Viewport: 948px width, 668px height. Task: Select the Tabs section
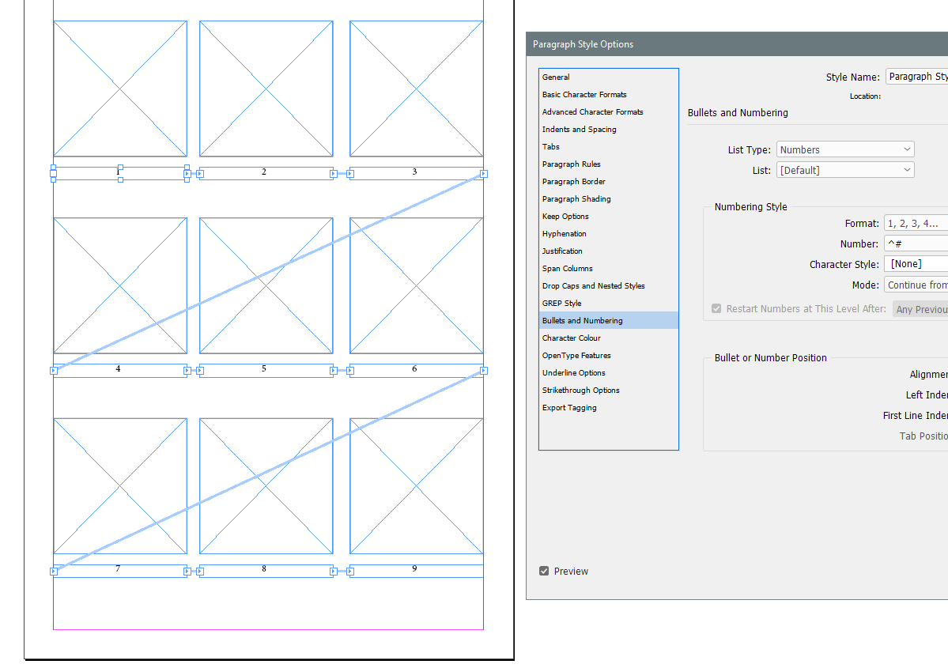tap(608, 147)
